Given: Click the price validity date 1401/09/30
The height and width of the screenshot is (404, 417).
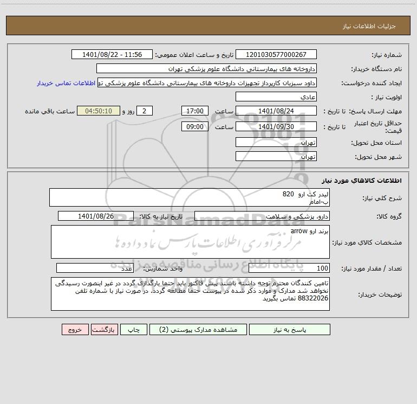Looking at the screenshot, I should click(276, 126).
